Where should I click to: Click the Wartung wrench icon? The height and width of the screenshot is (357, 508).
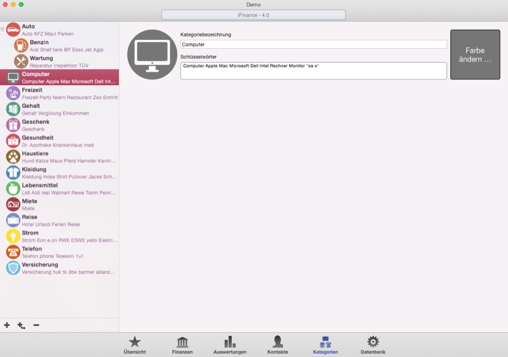[x=20, y=62]
